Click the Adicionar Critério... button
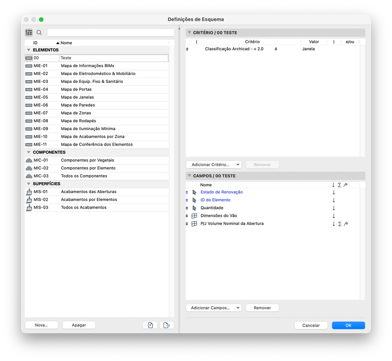The height and width of the screenshot is (361, 392). coord(210,165)
